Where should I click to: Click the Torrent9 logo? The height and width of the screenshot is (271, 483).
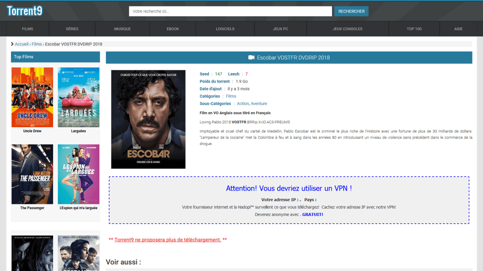click(x=25, y=11)
